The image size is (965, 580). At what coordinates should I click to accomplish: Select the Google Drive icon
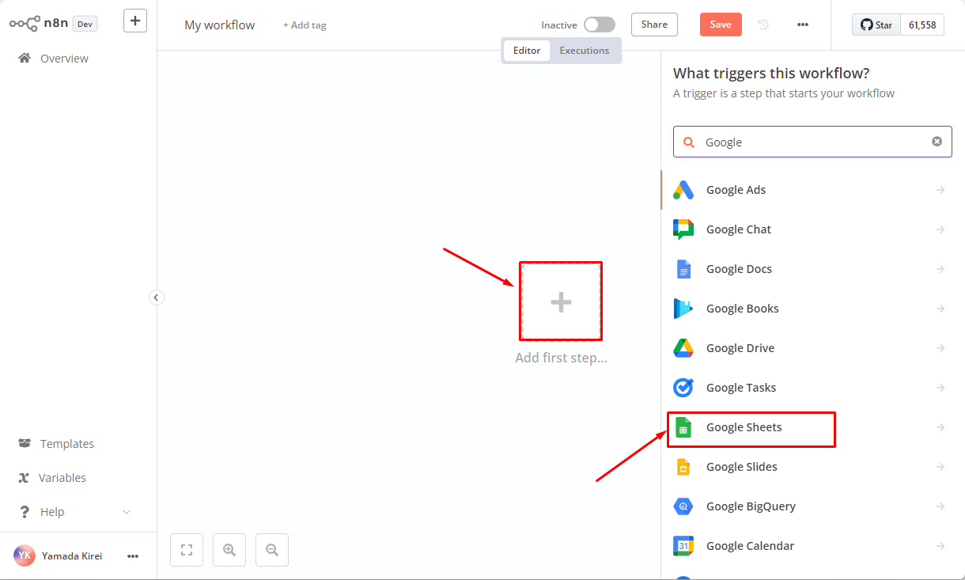[x=683, y=348]
